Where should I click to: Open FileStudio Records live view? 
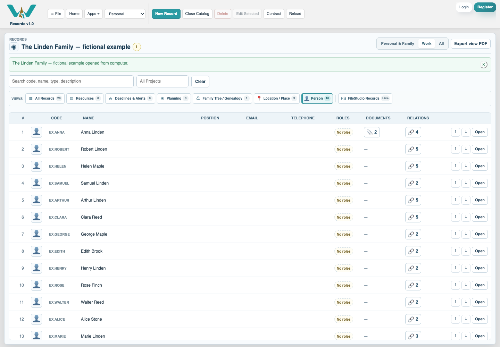365,99
